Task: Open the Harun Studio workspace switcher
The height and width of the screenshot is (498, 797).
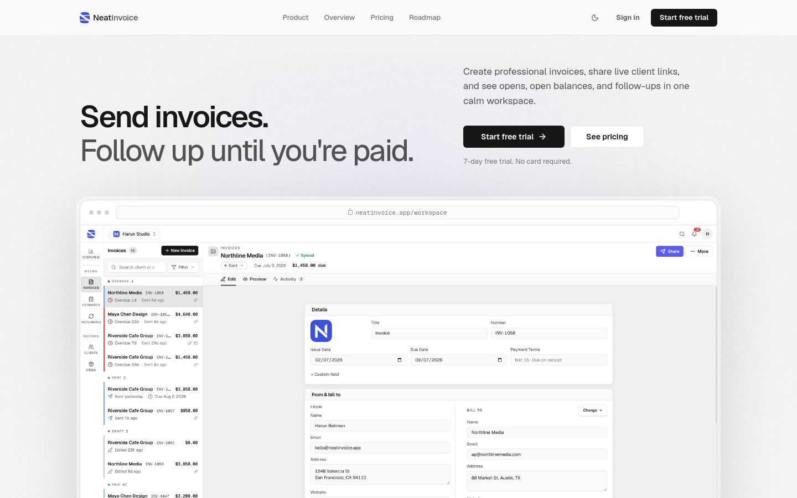Action: tap(134, 234)
